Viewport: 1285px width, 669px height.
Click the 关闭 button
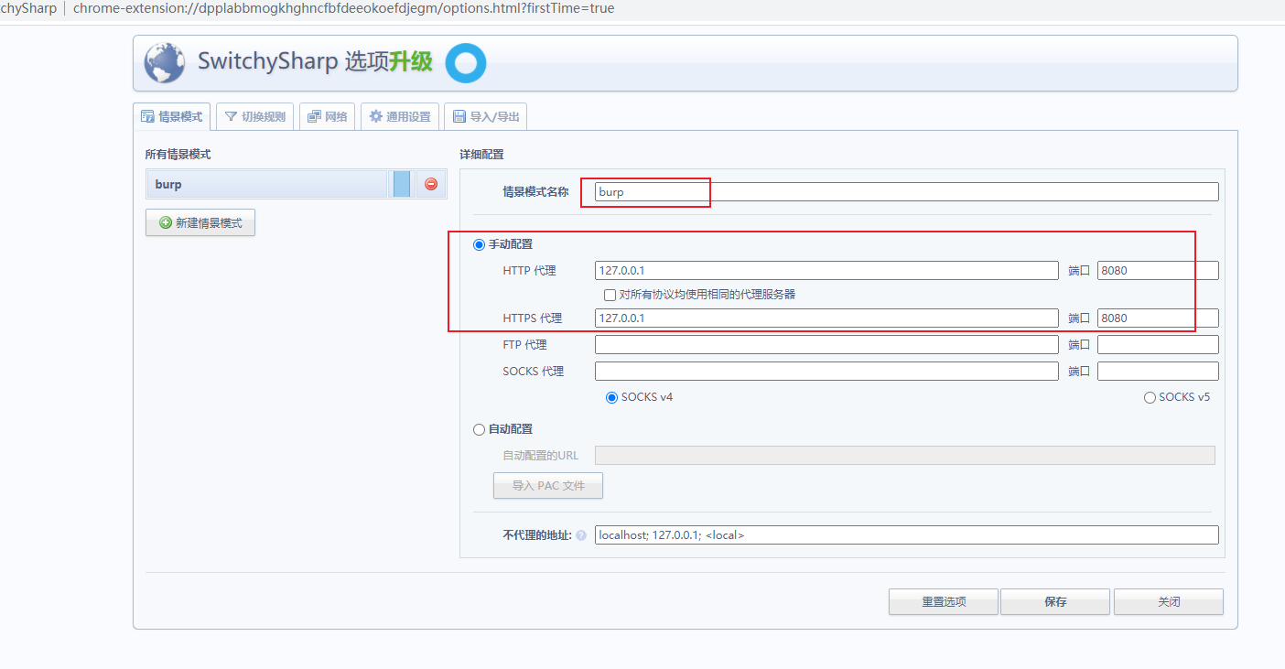pyautogui.click(x=1169, y=601)
